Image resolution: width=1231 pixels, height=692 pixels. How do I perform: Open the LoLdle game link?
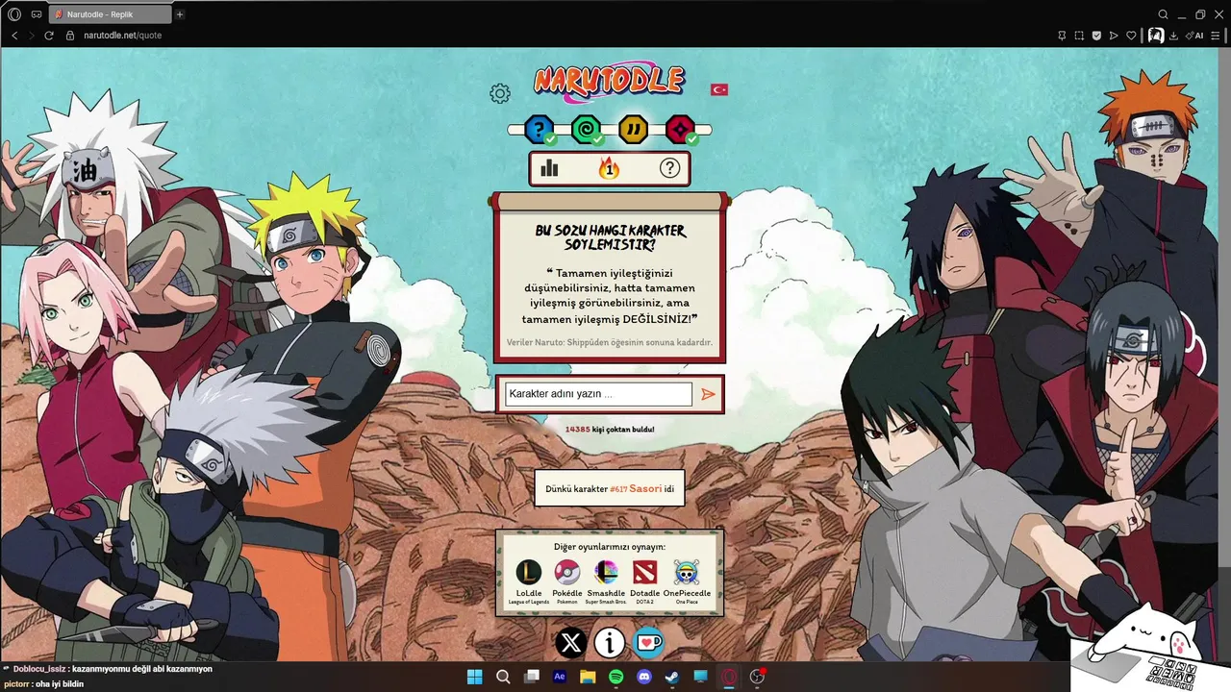(x=529, y=581)
